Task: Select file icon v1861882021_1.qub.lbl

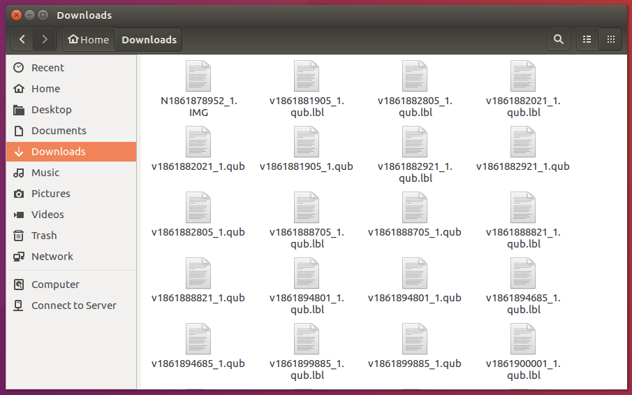Action: click(x=523, y=76)
